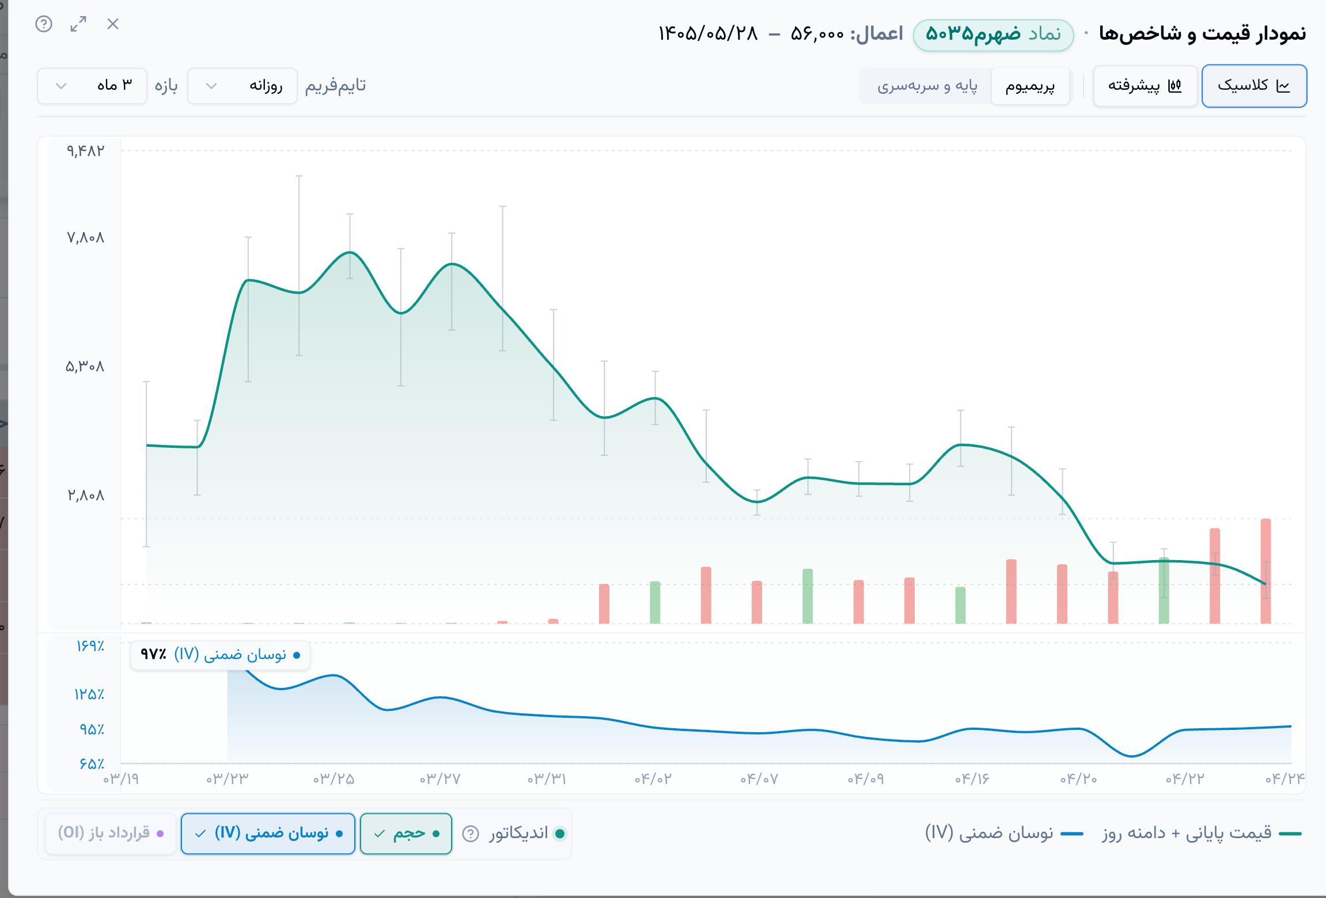This screenshot has width=1326, height=898.
Task: Click the کلاسیک line chart icon
Action: (1283, 86)
